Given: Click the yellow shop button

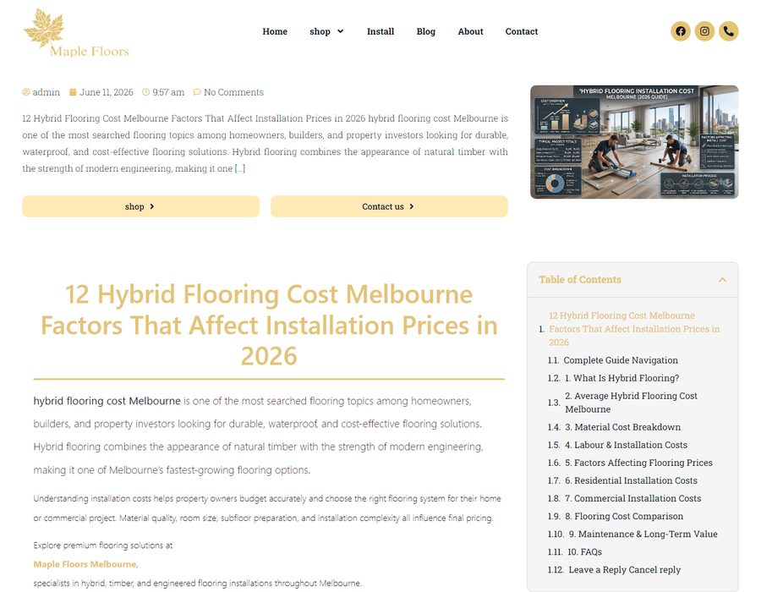Looking at the screenshot, I should point(140,206).
